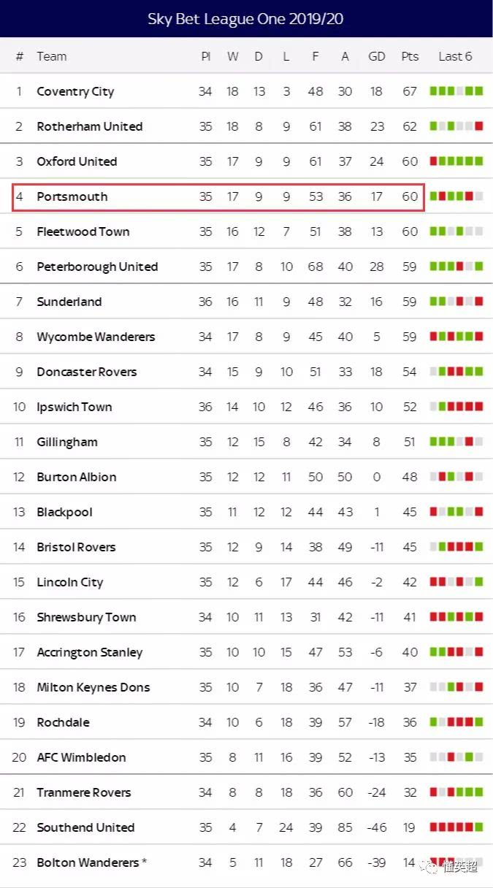Click the Team column header
The image size is (493, 888).
click(52, 56)
